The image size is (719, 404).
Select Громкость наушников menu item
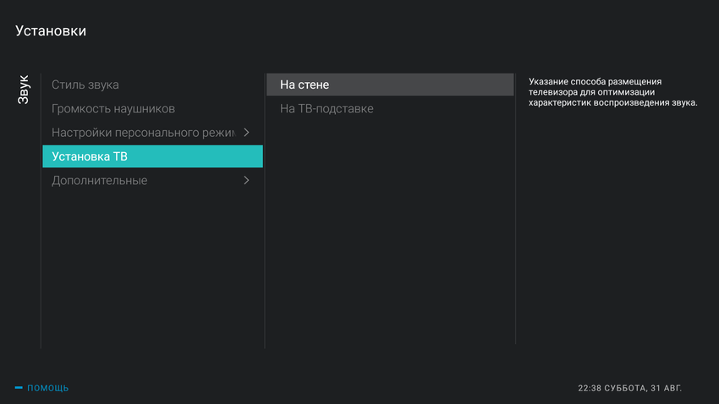(113, 109)
